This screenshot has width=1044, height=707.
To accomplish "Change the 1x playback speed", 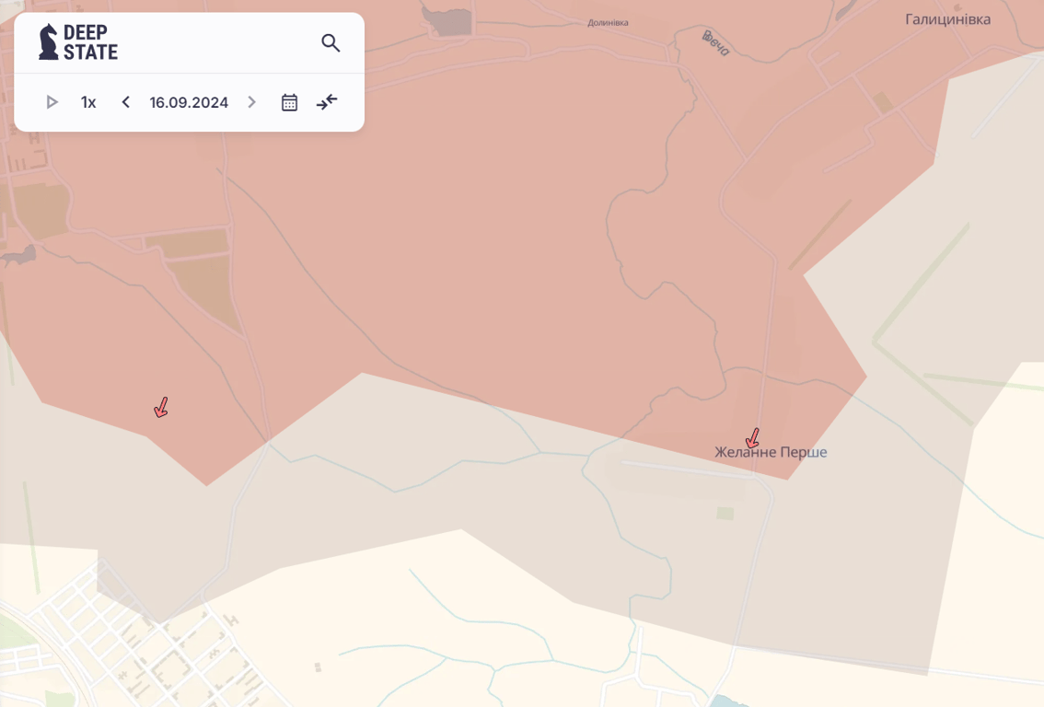I will point(88,102).
